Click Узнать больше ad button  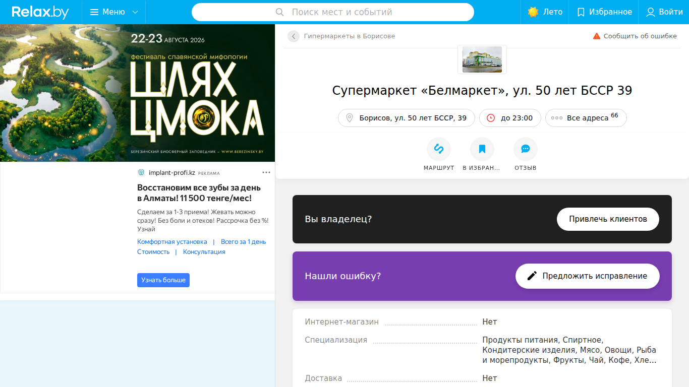[x=163, y=280]
